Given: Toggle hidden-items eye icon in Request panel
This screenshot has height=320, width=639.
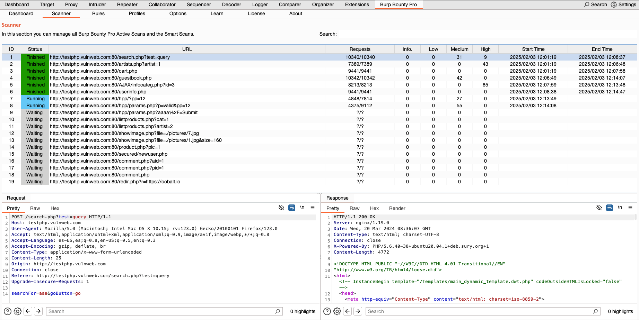Looking at the screenshot, I should click(281, 208).
